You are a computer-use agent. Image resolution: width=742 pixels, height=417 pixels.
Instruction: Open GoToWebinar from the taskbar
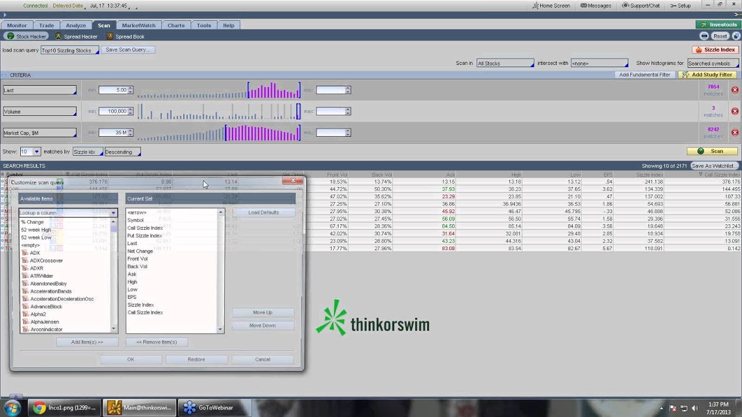214,408
